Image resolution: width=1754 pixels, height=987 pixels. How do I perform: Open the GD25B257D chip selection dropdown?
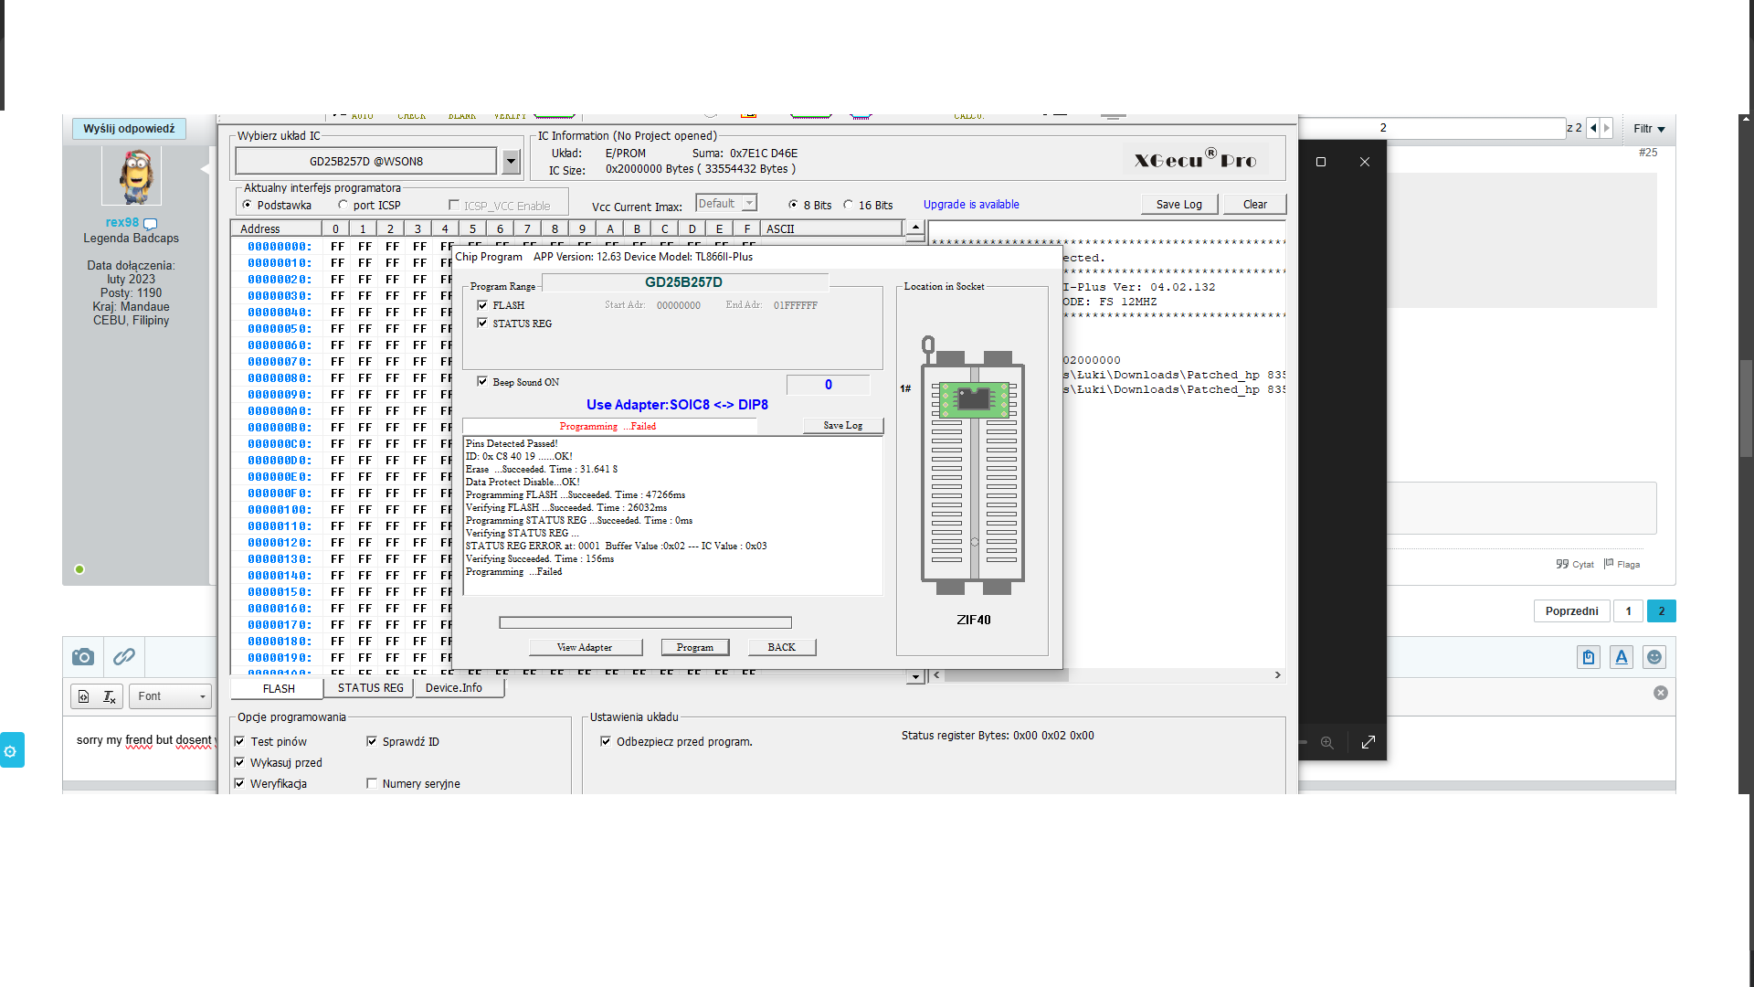click(512, 162)
